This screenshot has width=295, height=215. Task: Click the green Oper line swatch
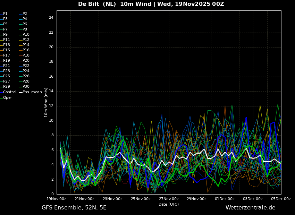pyautogui.click(x=1, y=98)
